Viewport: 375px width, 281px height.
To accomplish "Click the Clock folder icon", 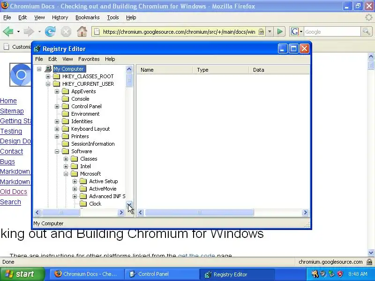I will (x=83, y=204).
